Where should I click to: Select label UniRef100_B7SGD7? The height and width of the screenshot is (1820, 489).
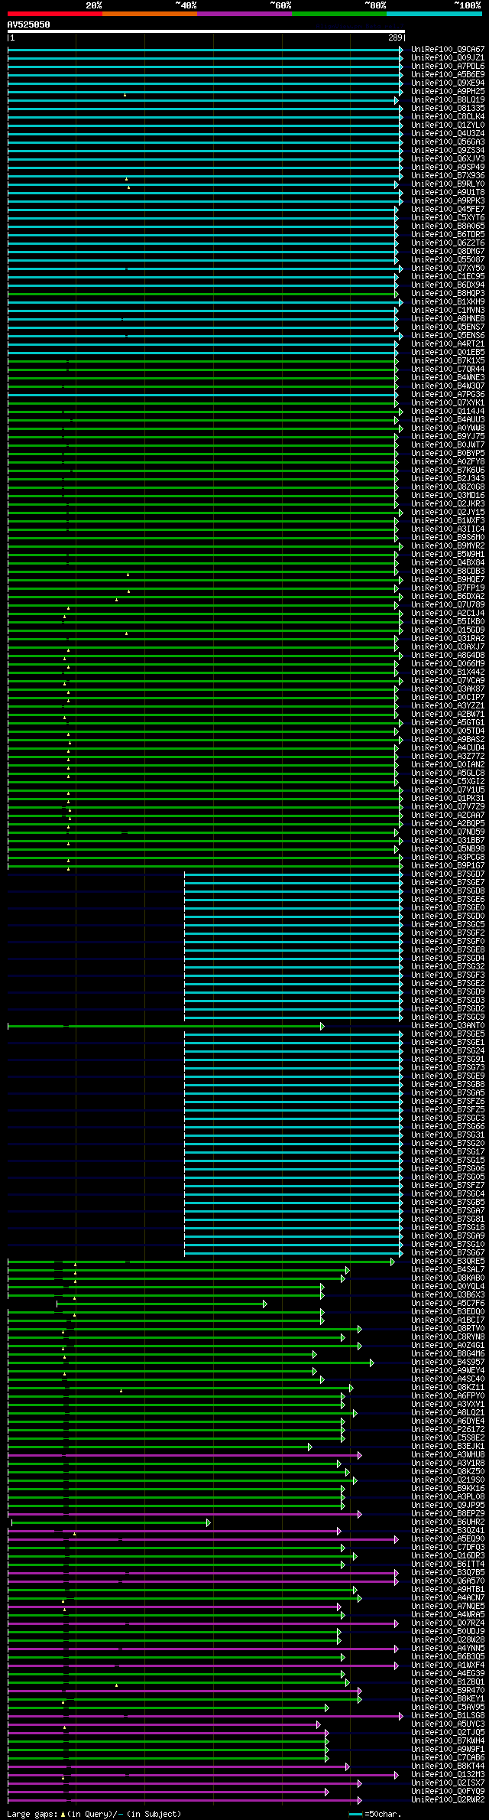[448, 874]
